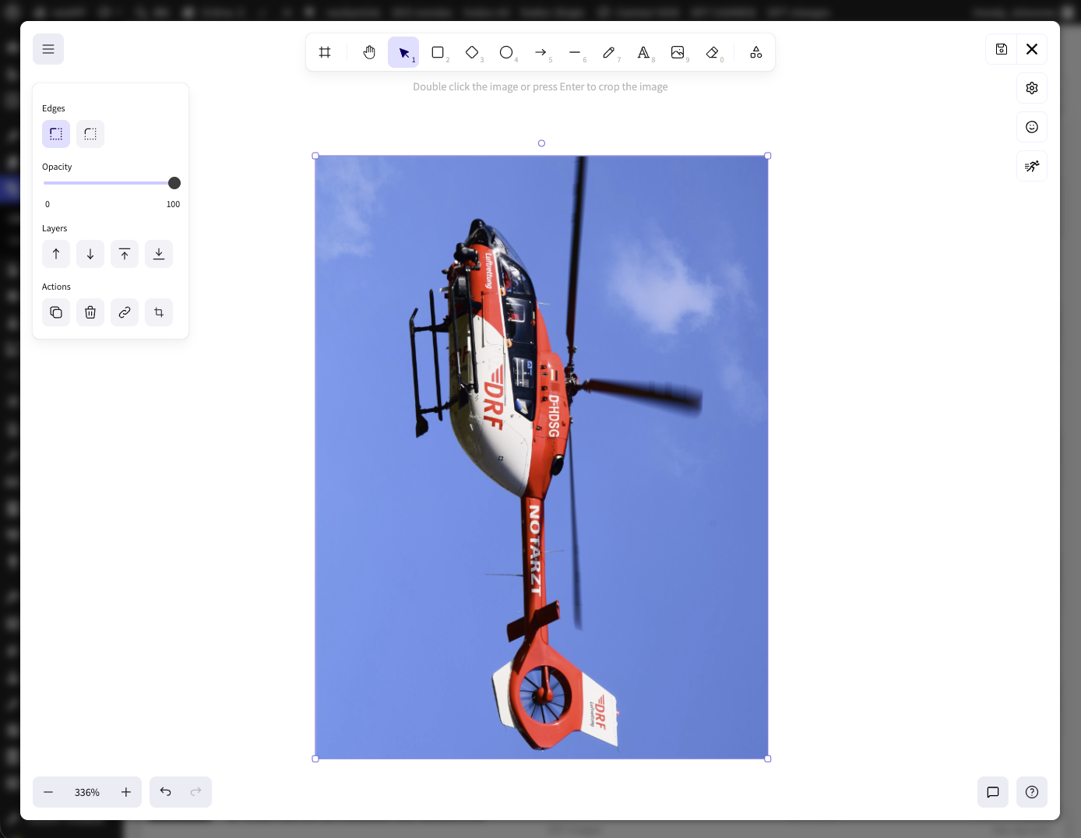This screenshot has height=838, width=1081.
Task: Bring the image forward one layer
Action: [56, 254]
